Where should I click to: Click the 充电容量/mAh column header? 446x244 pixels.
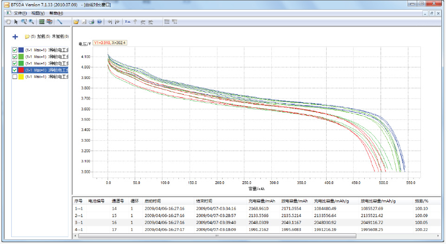262,201
